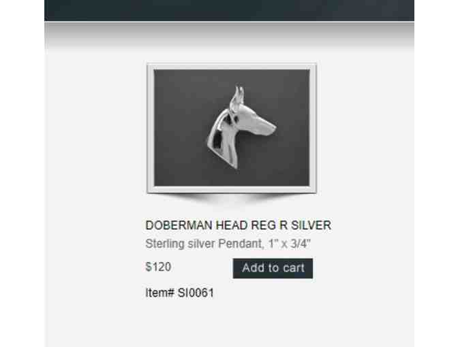Click the 1" x 3/4" size text
This screenshot has width=458, height=347.
(289, 244)
